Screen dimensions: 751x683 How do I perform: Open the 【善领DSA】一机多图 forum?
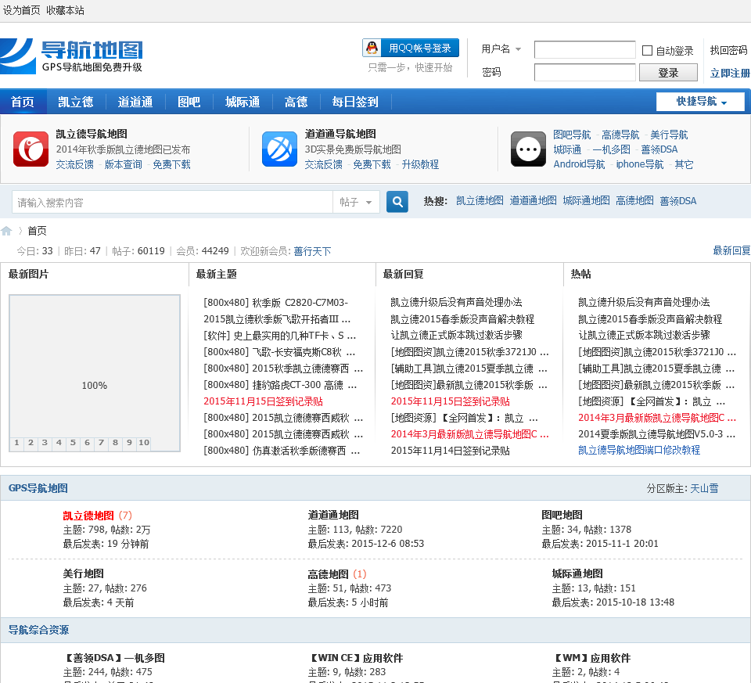(114, 658)
